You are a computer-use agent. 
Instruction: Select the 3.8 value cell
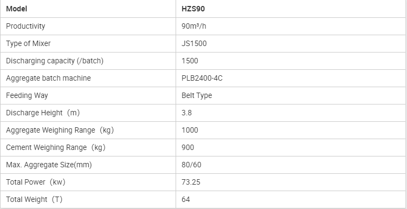[290, 113]
